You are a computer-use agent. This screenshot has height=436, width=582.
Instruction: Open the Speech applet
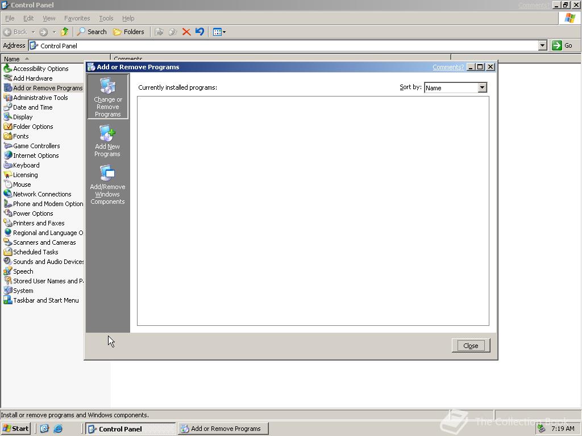(19, 271)
